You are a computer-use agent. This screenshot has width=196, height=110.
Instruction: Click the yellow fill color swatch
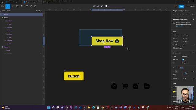coord(174,92)
